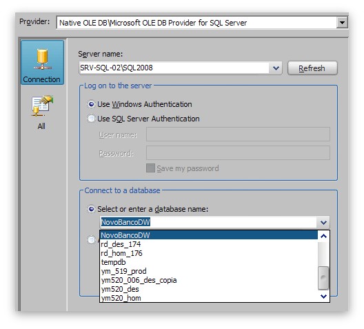Viewport: 364px width, 329px height.
Task: Click the list scroll up arrow
Action: click(x=323, y=237)
